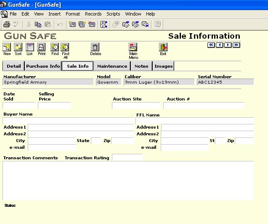Click the Buyer Name field
This screenshot has height=224, width=268.
point(68,121)
